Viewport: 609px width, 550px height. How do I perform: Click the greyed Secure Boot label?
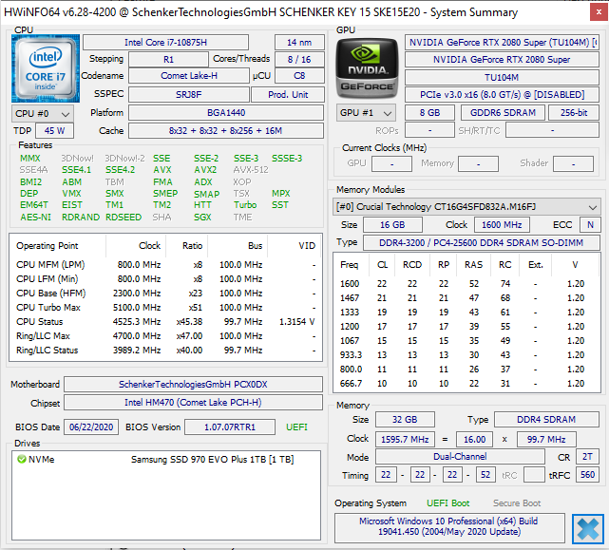pos(517,503)
